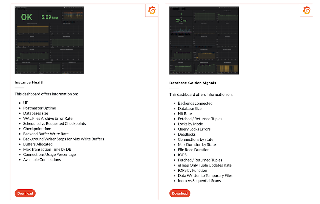The width and height of the screenshot is (320, 204).
Task: Click the Data Written to Temporary Files entry
Action: 205,175
